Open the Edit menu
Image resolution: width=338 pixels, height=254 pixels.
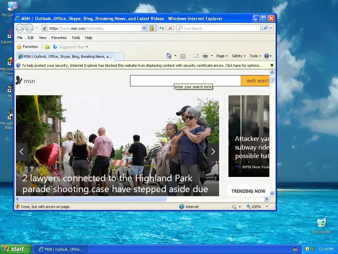[31, 38]
